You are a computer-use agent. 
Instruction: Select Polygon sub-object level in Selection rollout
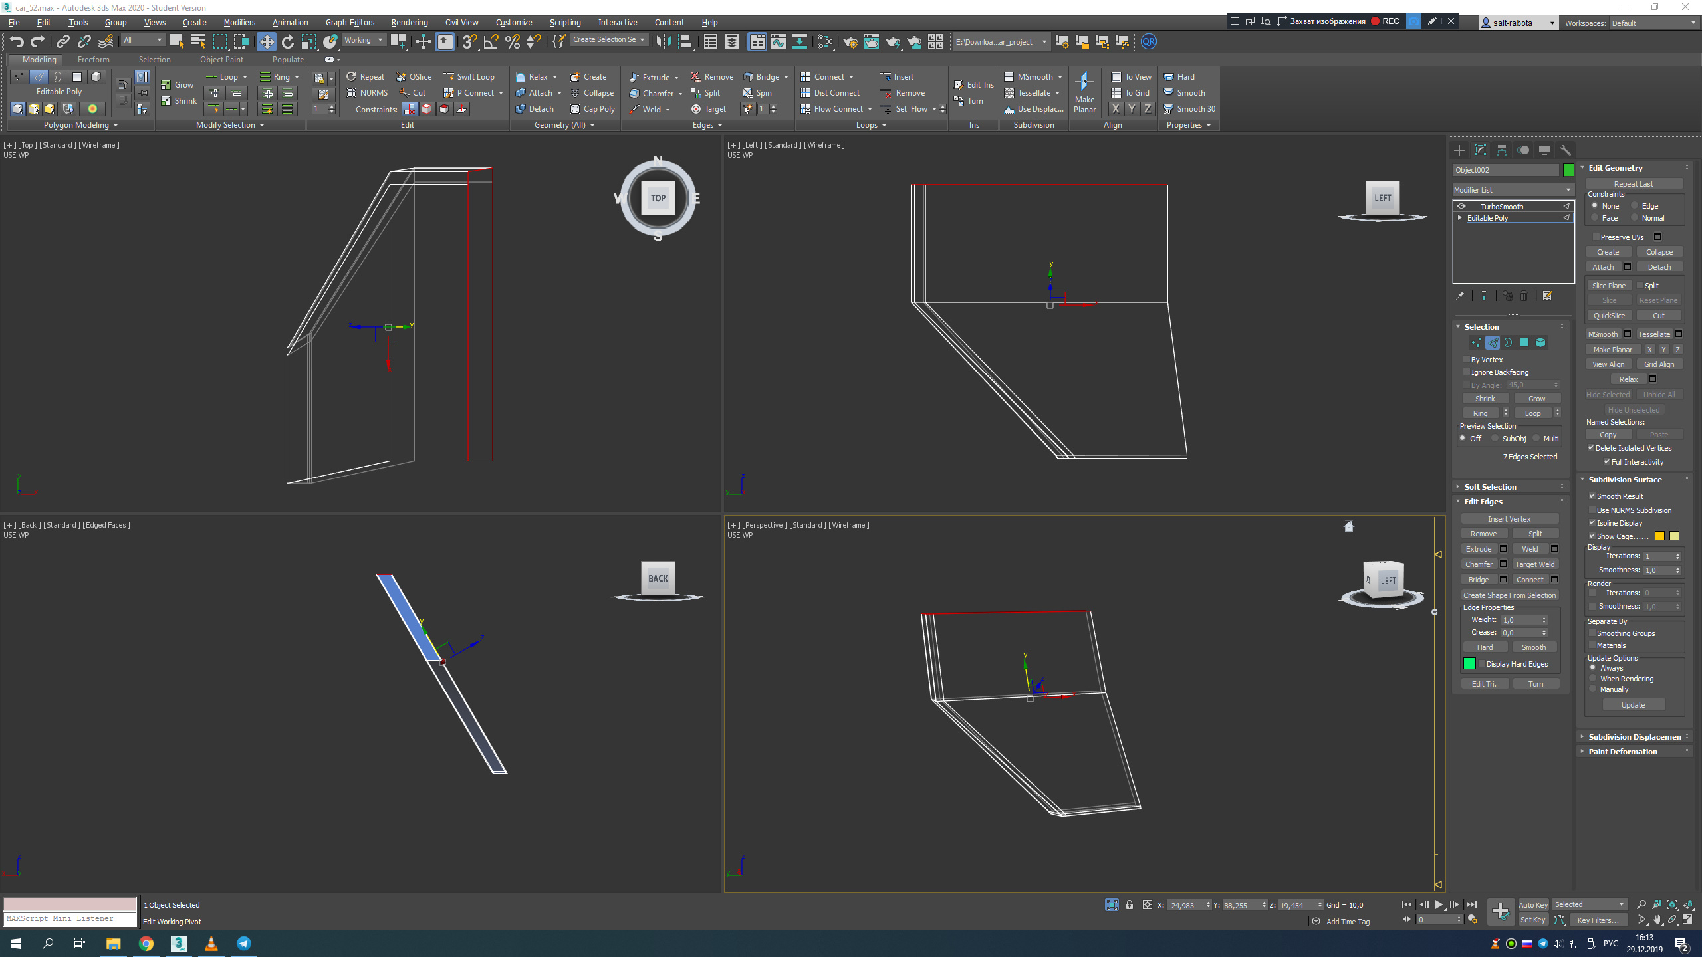point(1524,343)
